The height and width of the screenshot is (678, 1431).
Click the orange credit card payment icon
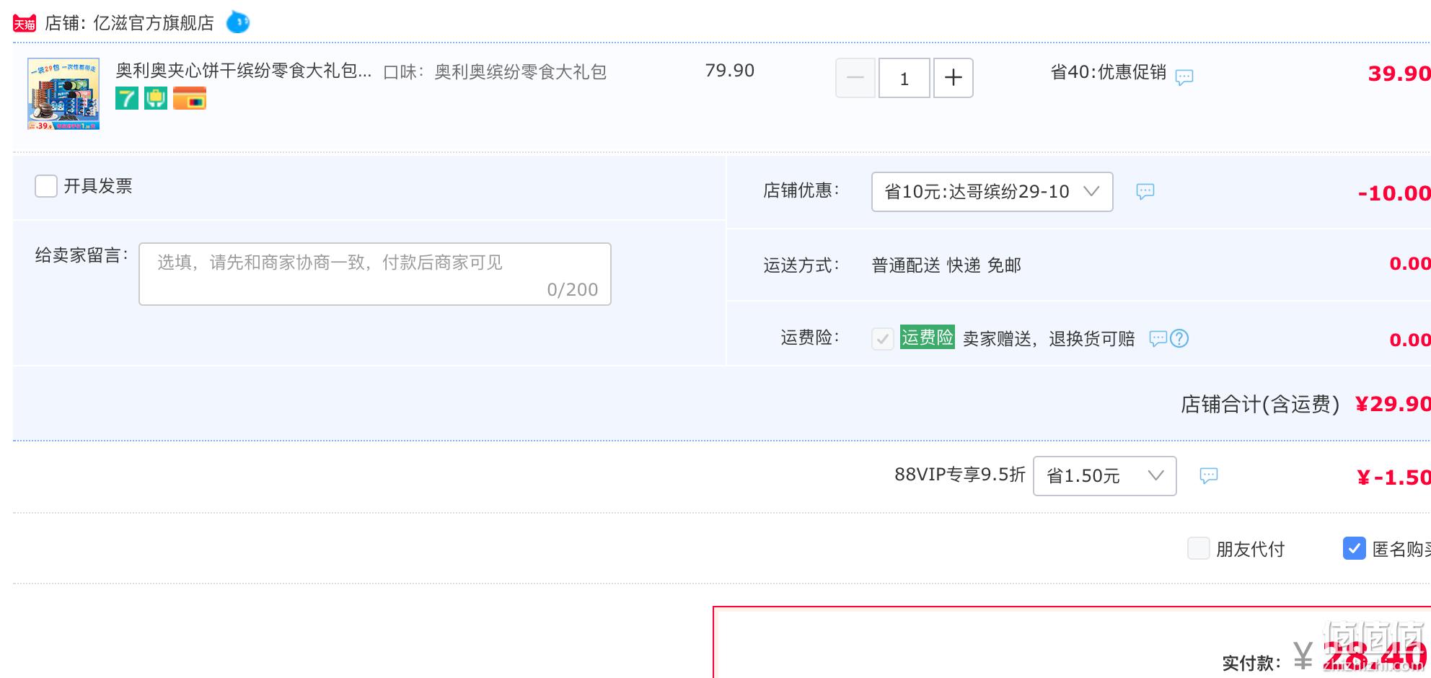[x=190, y=98]
